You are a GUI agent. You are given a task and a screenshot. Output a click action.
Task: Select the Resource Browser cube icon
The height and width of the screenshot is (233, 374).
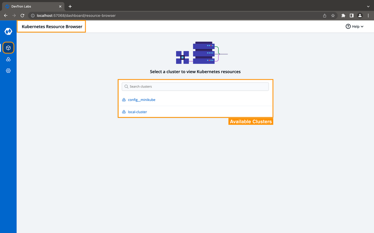[8, 48]
